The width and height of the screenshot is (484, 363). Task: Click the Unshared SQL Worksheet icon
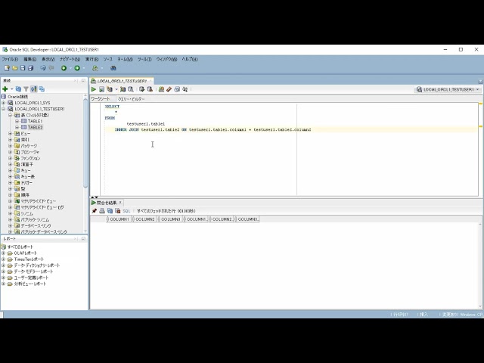[161, 89]
